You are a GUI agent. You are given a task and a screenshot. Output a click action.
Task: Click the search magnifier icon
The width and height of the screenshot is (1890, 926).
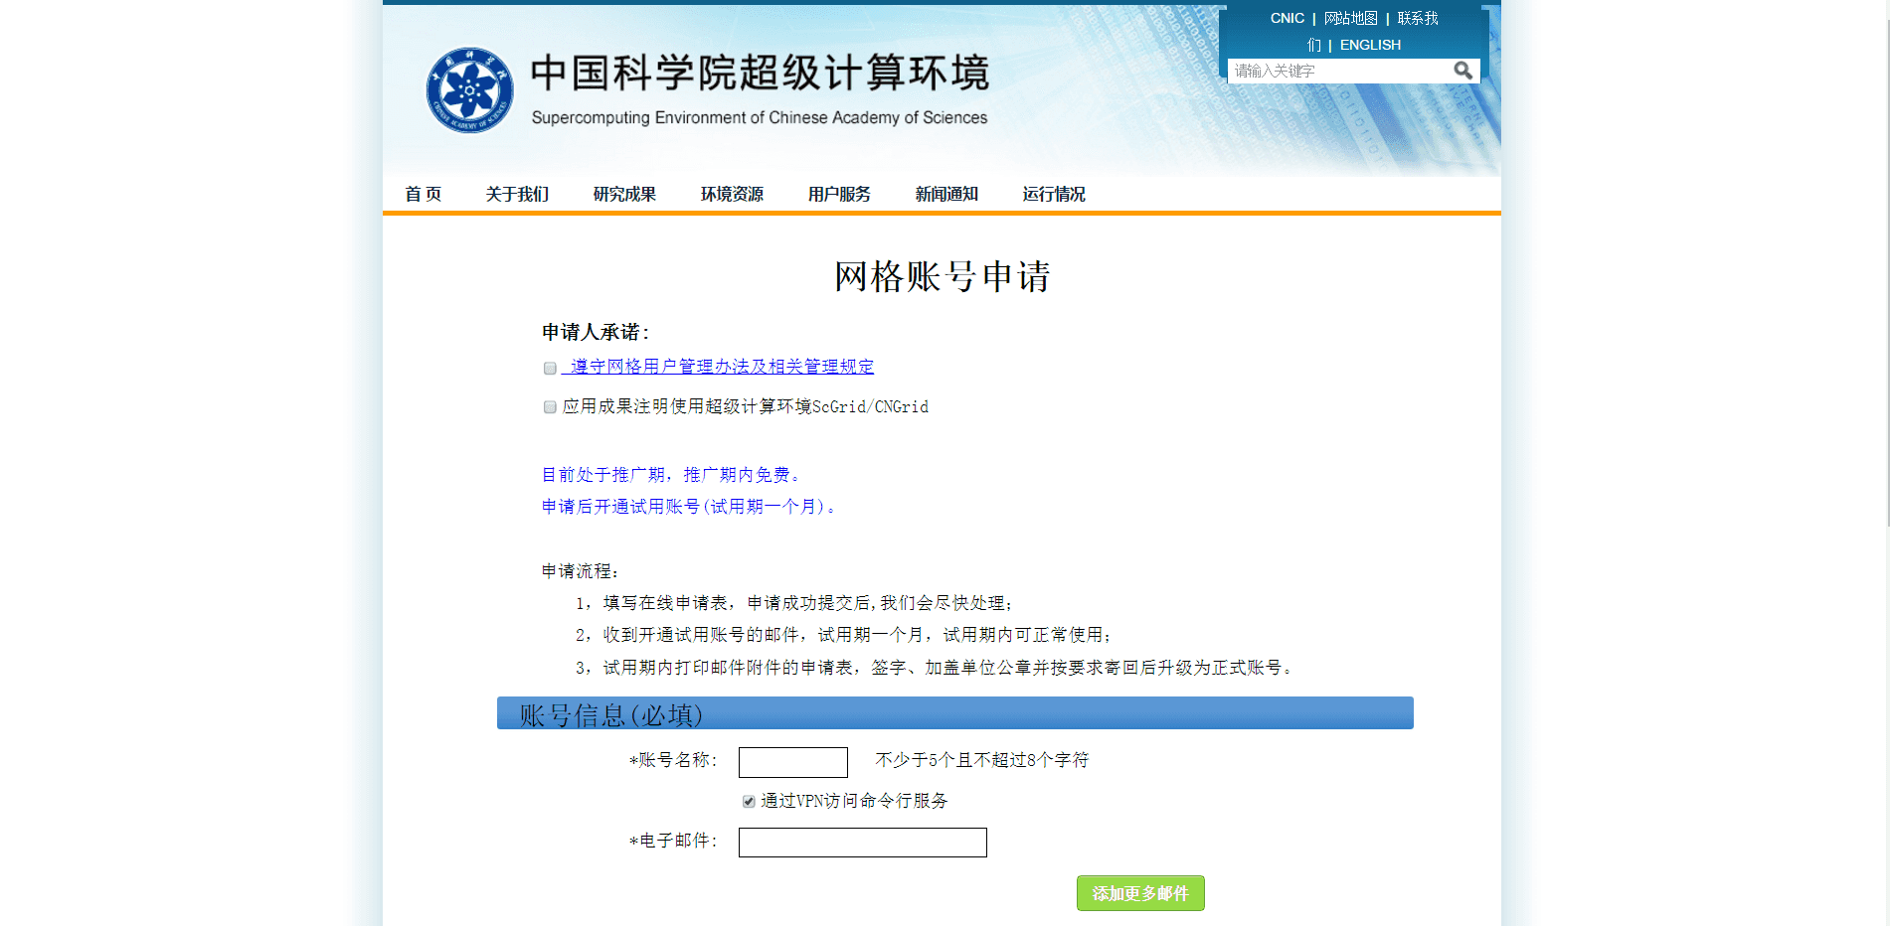click(1462, 71)
